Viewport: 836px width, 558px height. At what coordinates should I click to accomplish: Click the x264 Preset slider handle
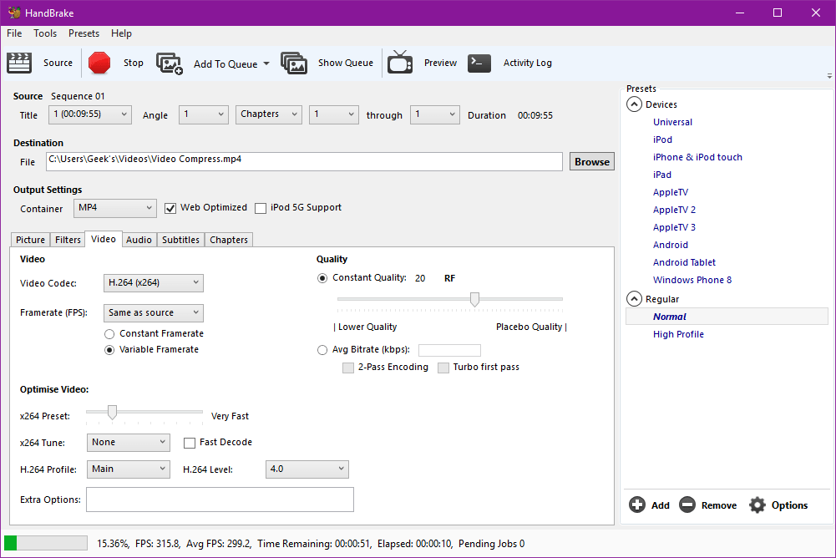point(112,412)
